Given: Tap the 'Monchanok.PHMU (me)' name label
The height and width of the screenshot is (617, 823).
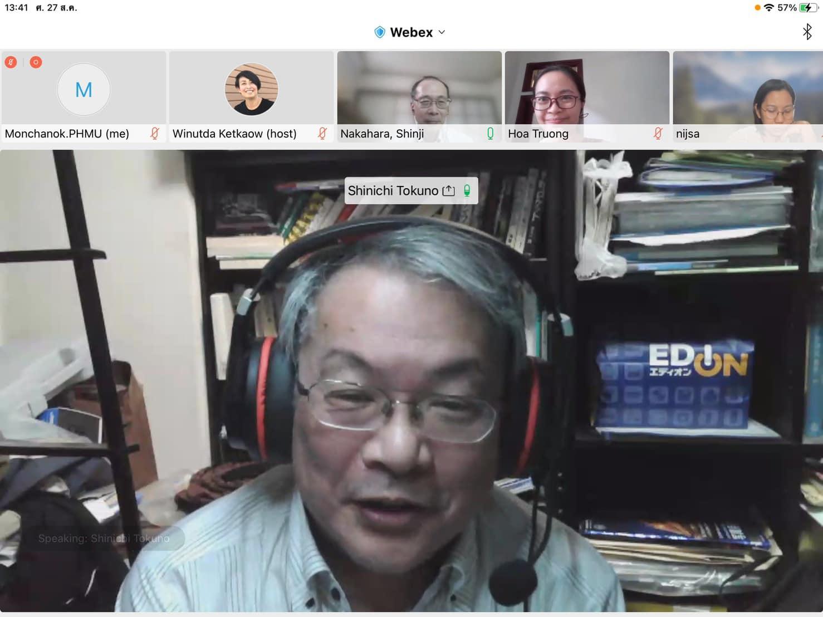Looking at the screenshot, I should coord(67,134).
